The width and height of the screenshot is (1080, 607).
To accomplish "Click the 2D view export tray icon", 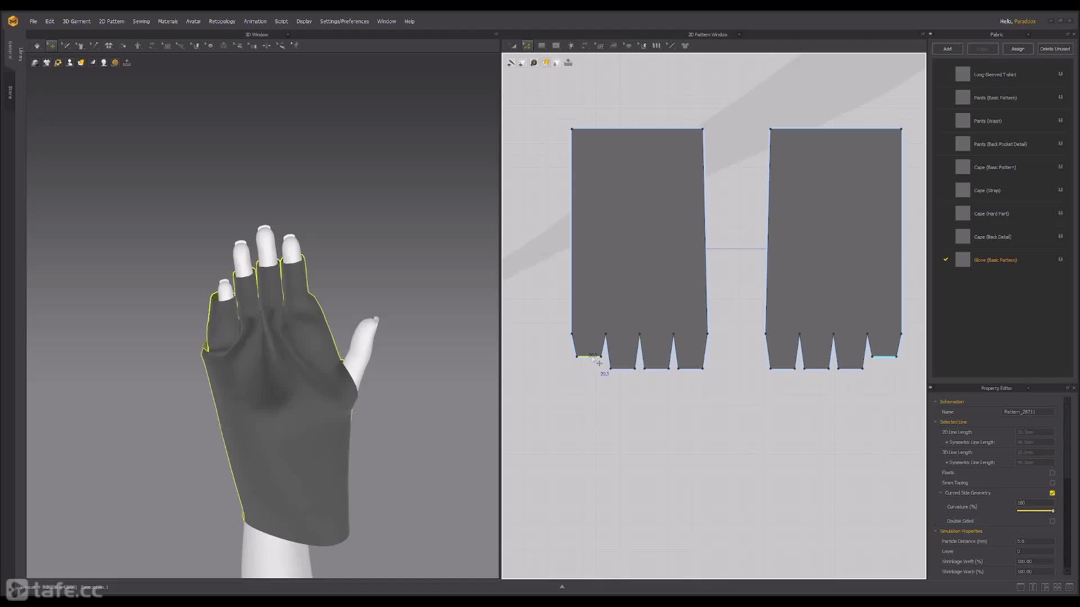I will point(568,62).
